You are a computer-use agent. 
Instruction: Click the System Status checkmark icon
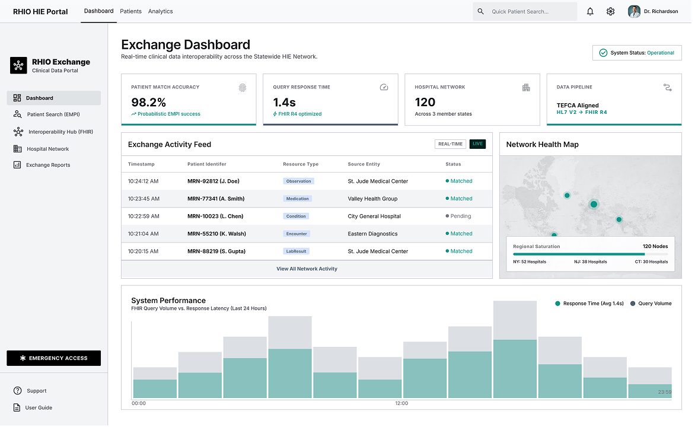[606, 53]
